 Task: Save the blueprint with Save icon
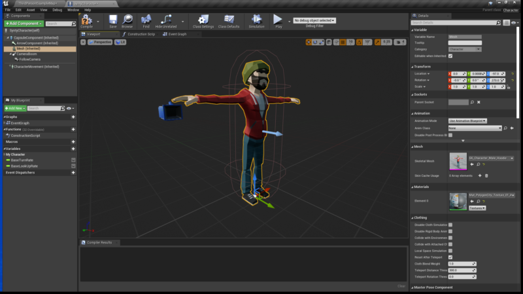pyautogui.click(x=113, y=21)
